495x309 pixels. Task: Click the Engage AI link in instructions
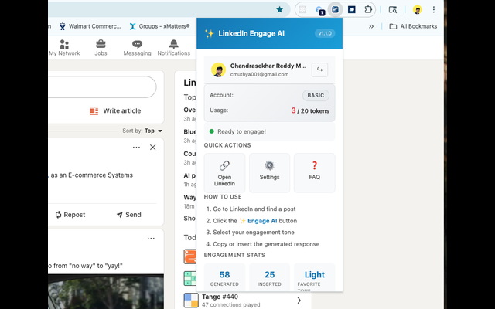262,221
